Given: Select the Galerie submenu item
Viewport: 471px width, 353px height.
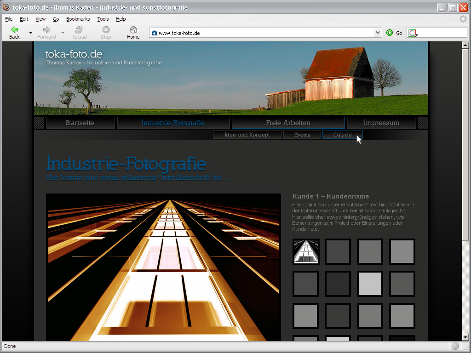Looking at the screenshot, I should 342,135.
